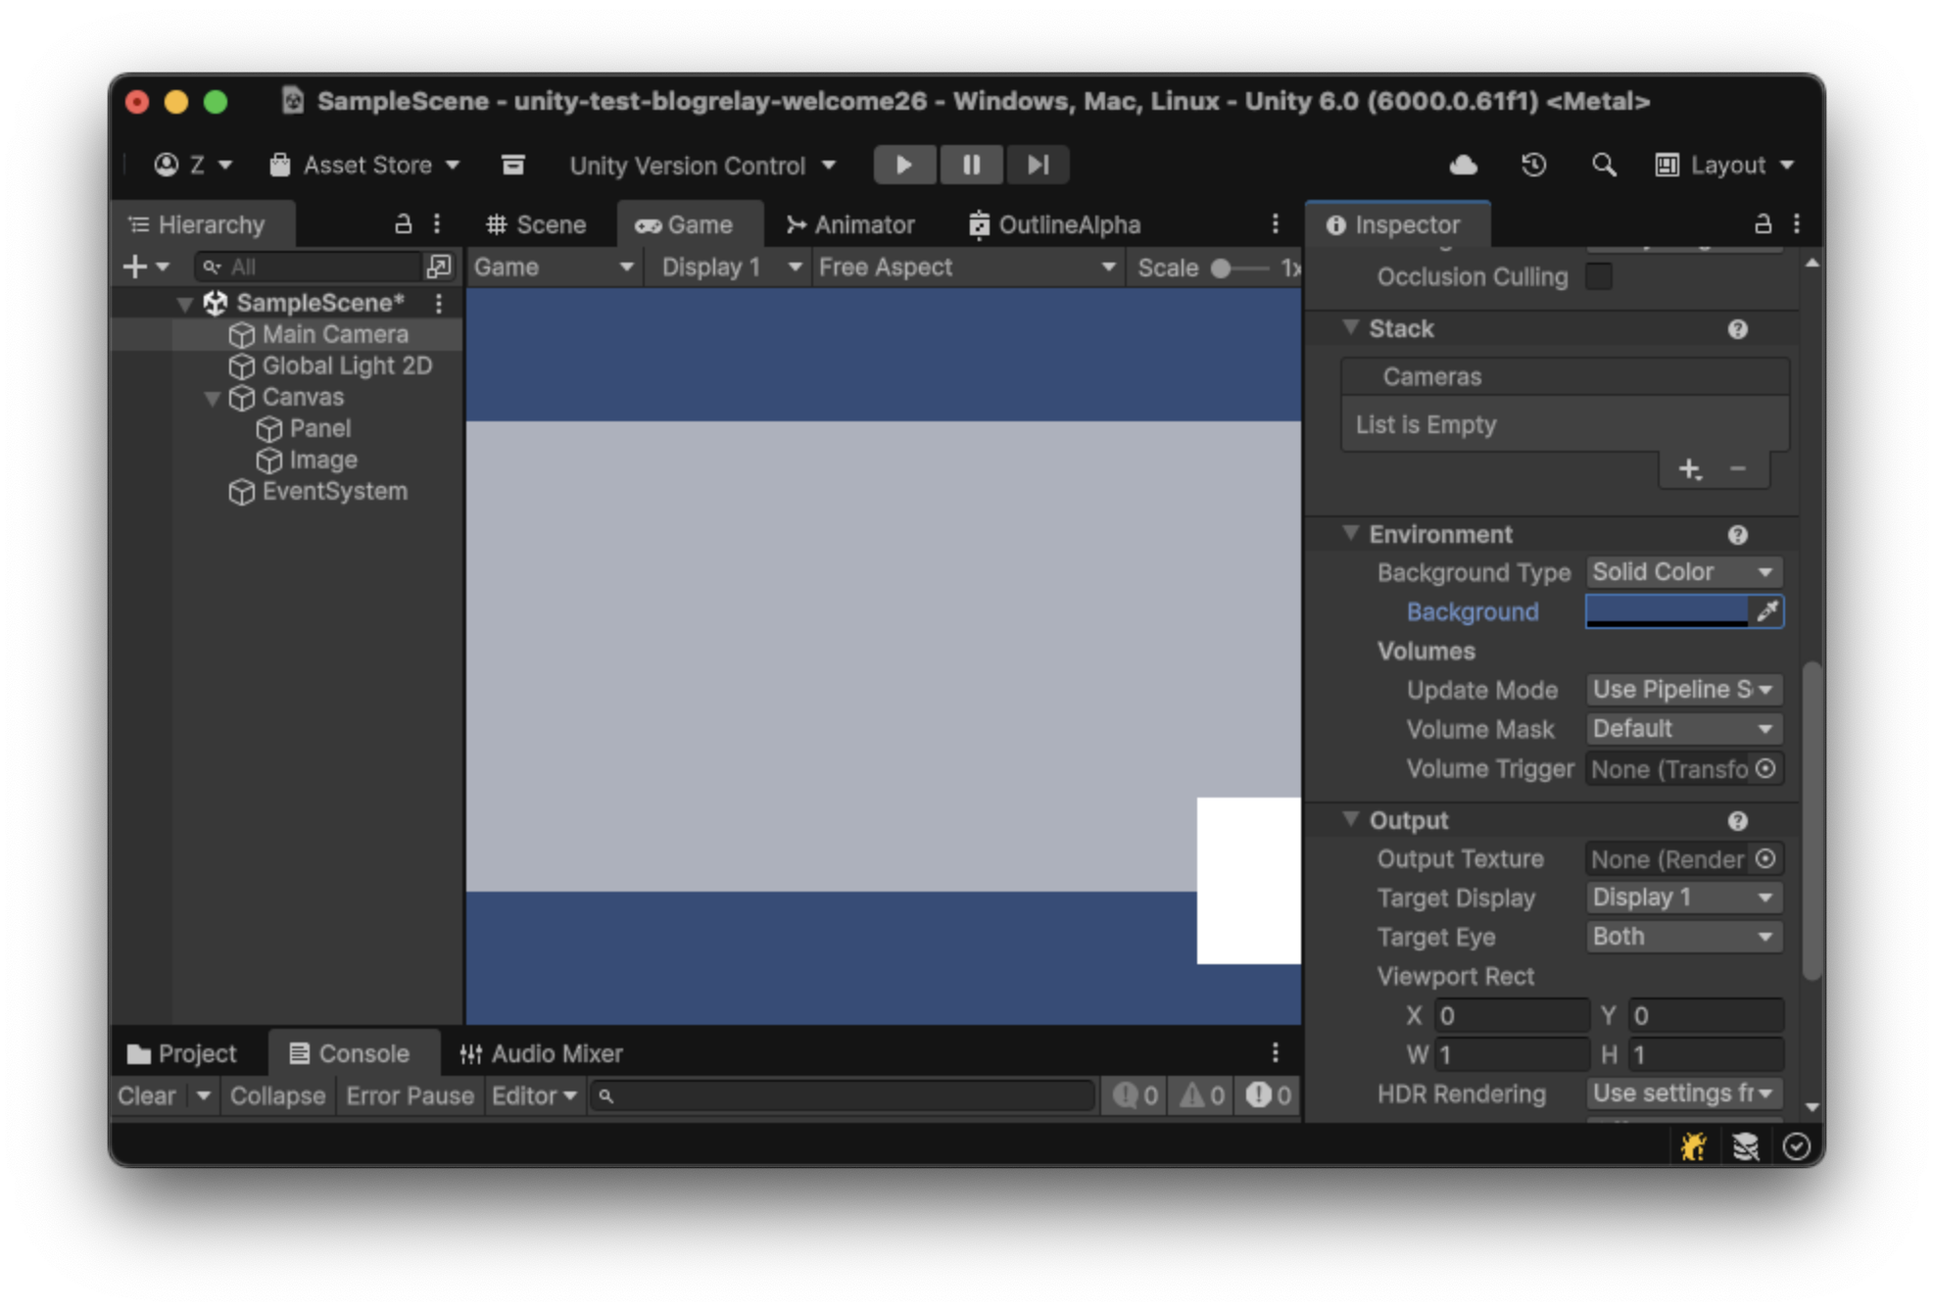Open the Undo History icon

tap(1533, 165)
